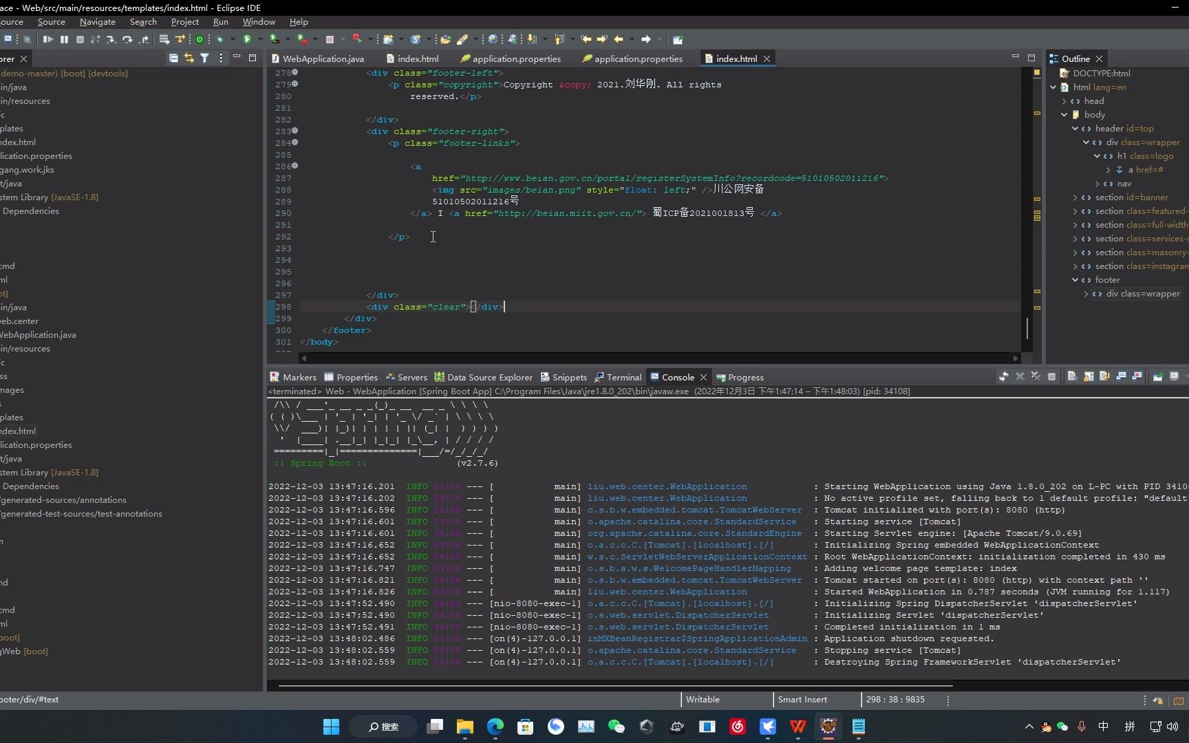
Task: Click Smart Insert in status bar
Action: (802, 700)
